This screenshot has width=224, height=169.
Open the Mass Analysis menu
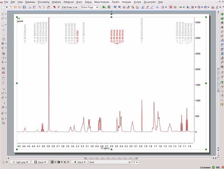tap(102, 2)
